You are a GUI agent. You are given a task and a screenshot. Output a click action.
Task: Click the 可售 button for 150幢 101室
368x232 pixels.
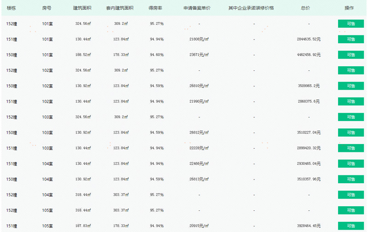351,55
